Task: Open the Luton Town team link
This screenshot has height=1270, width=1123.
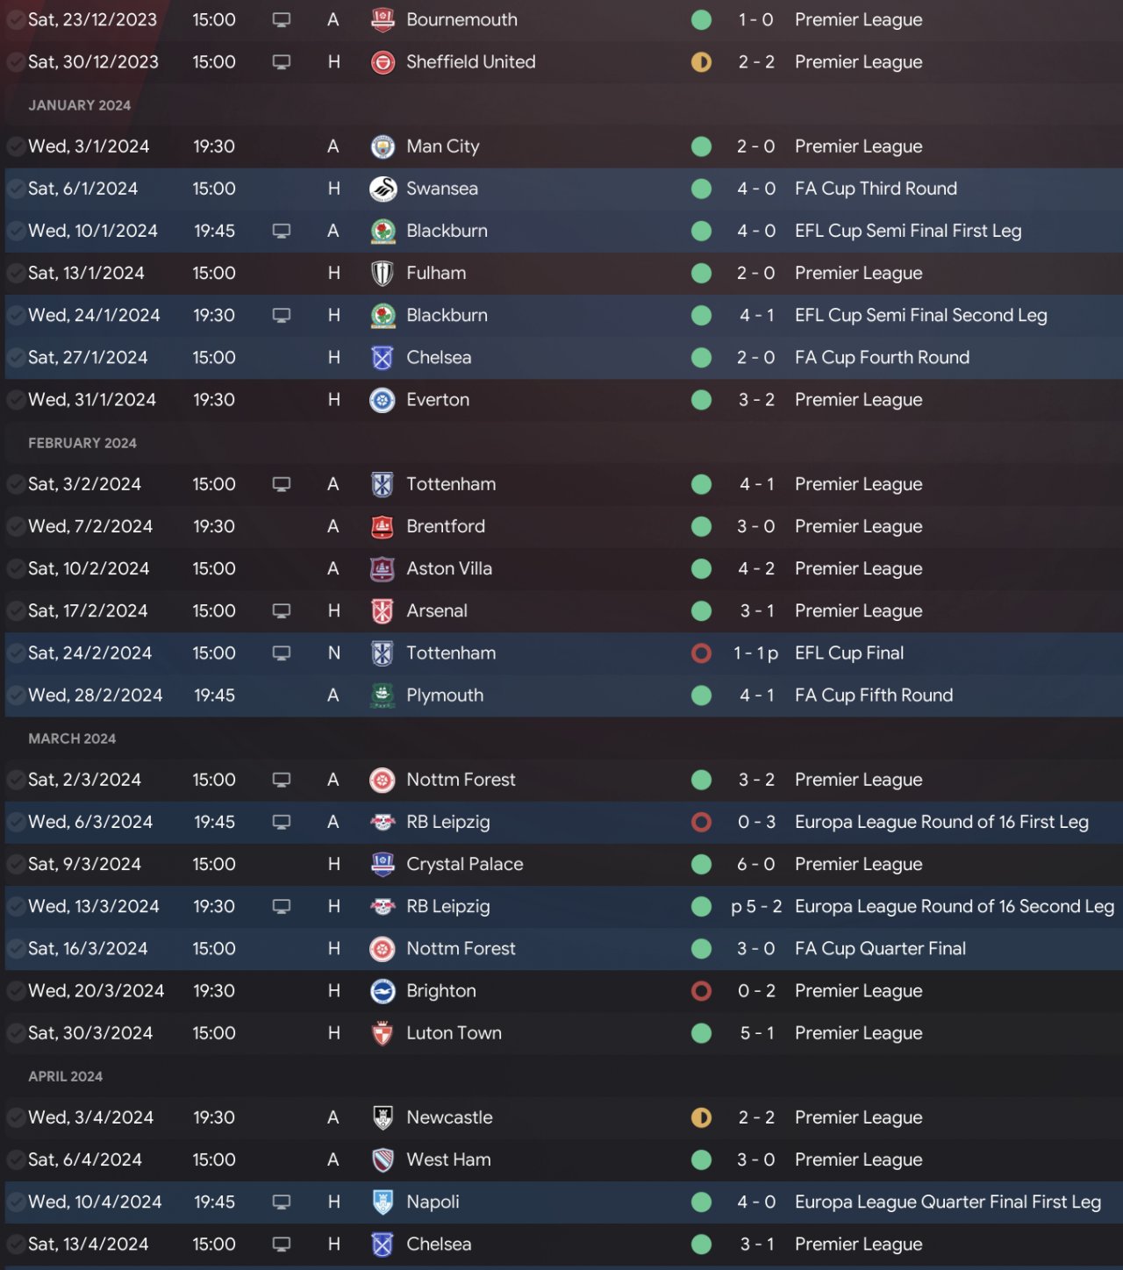Action: coord(454,1033)
